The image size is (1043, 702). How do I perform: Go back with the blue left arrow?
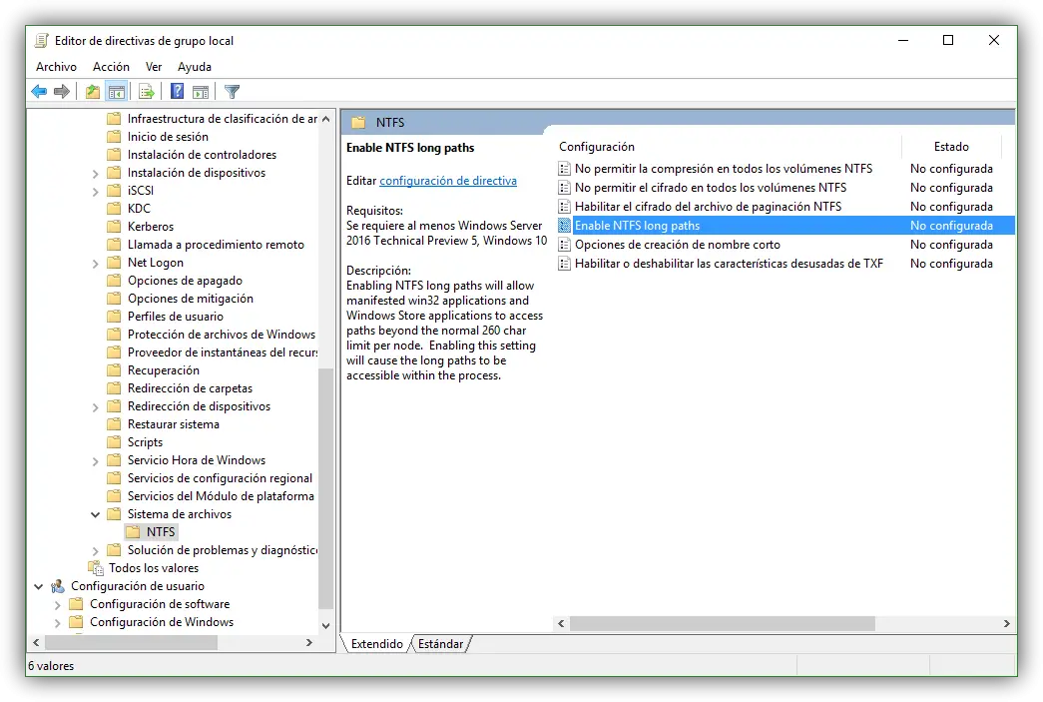(x=39, y=91)
